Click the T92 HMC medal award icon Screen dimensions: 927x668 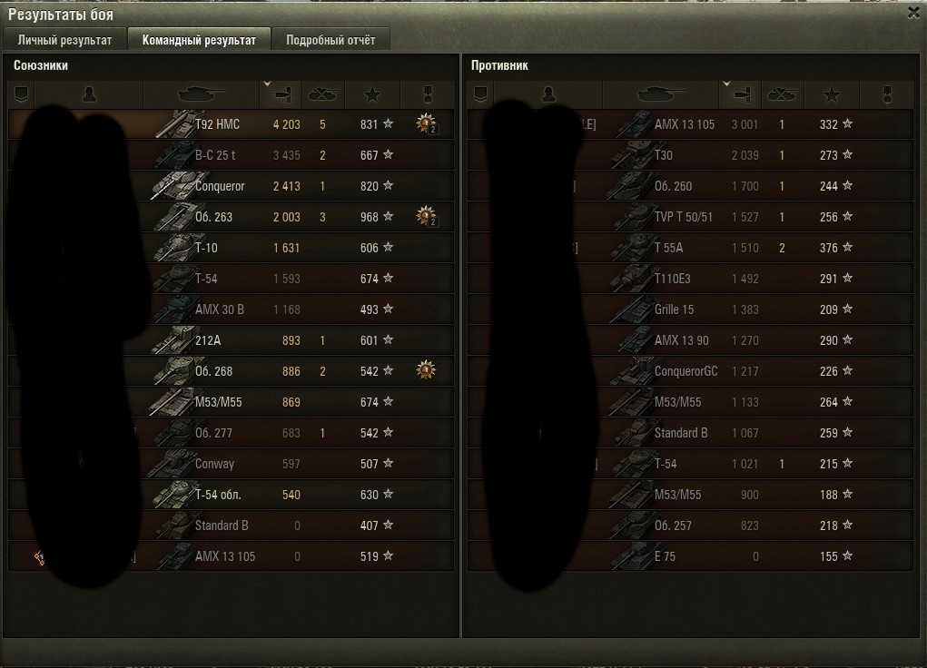click(x=426, y=123)
